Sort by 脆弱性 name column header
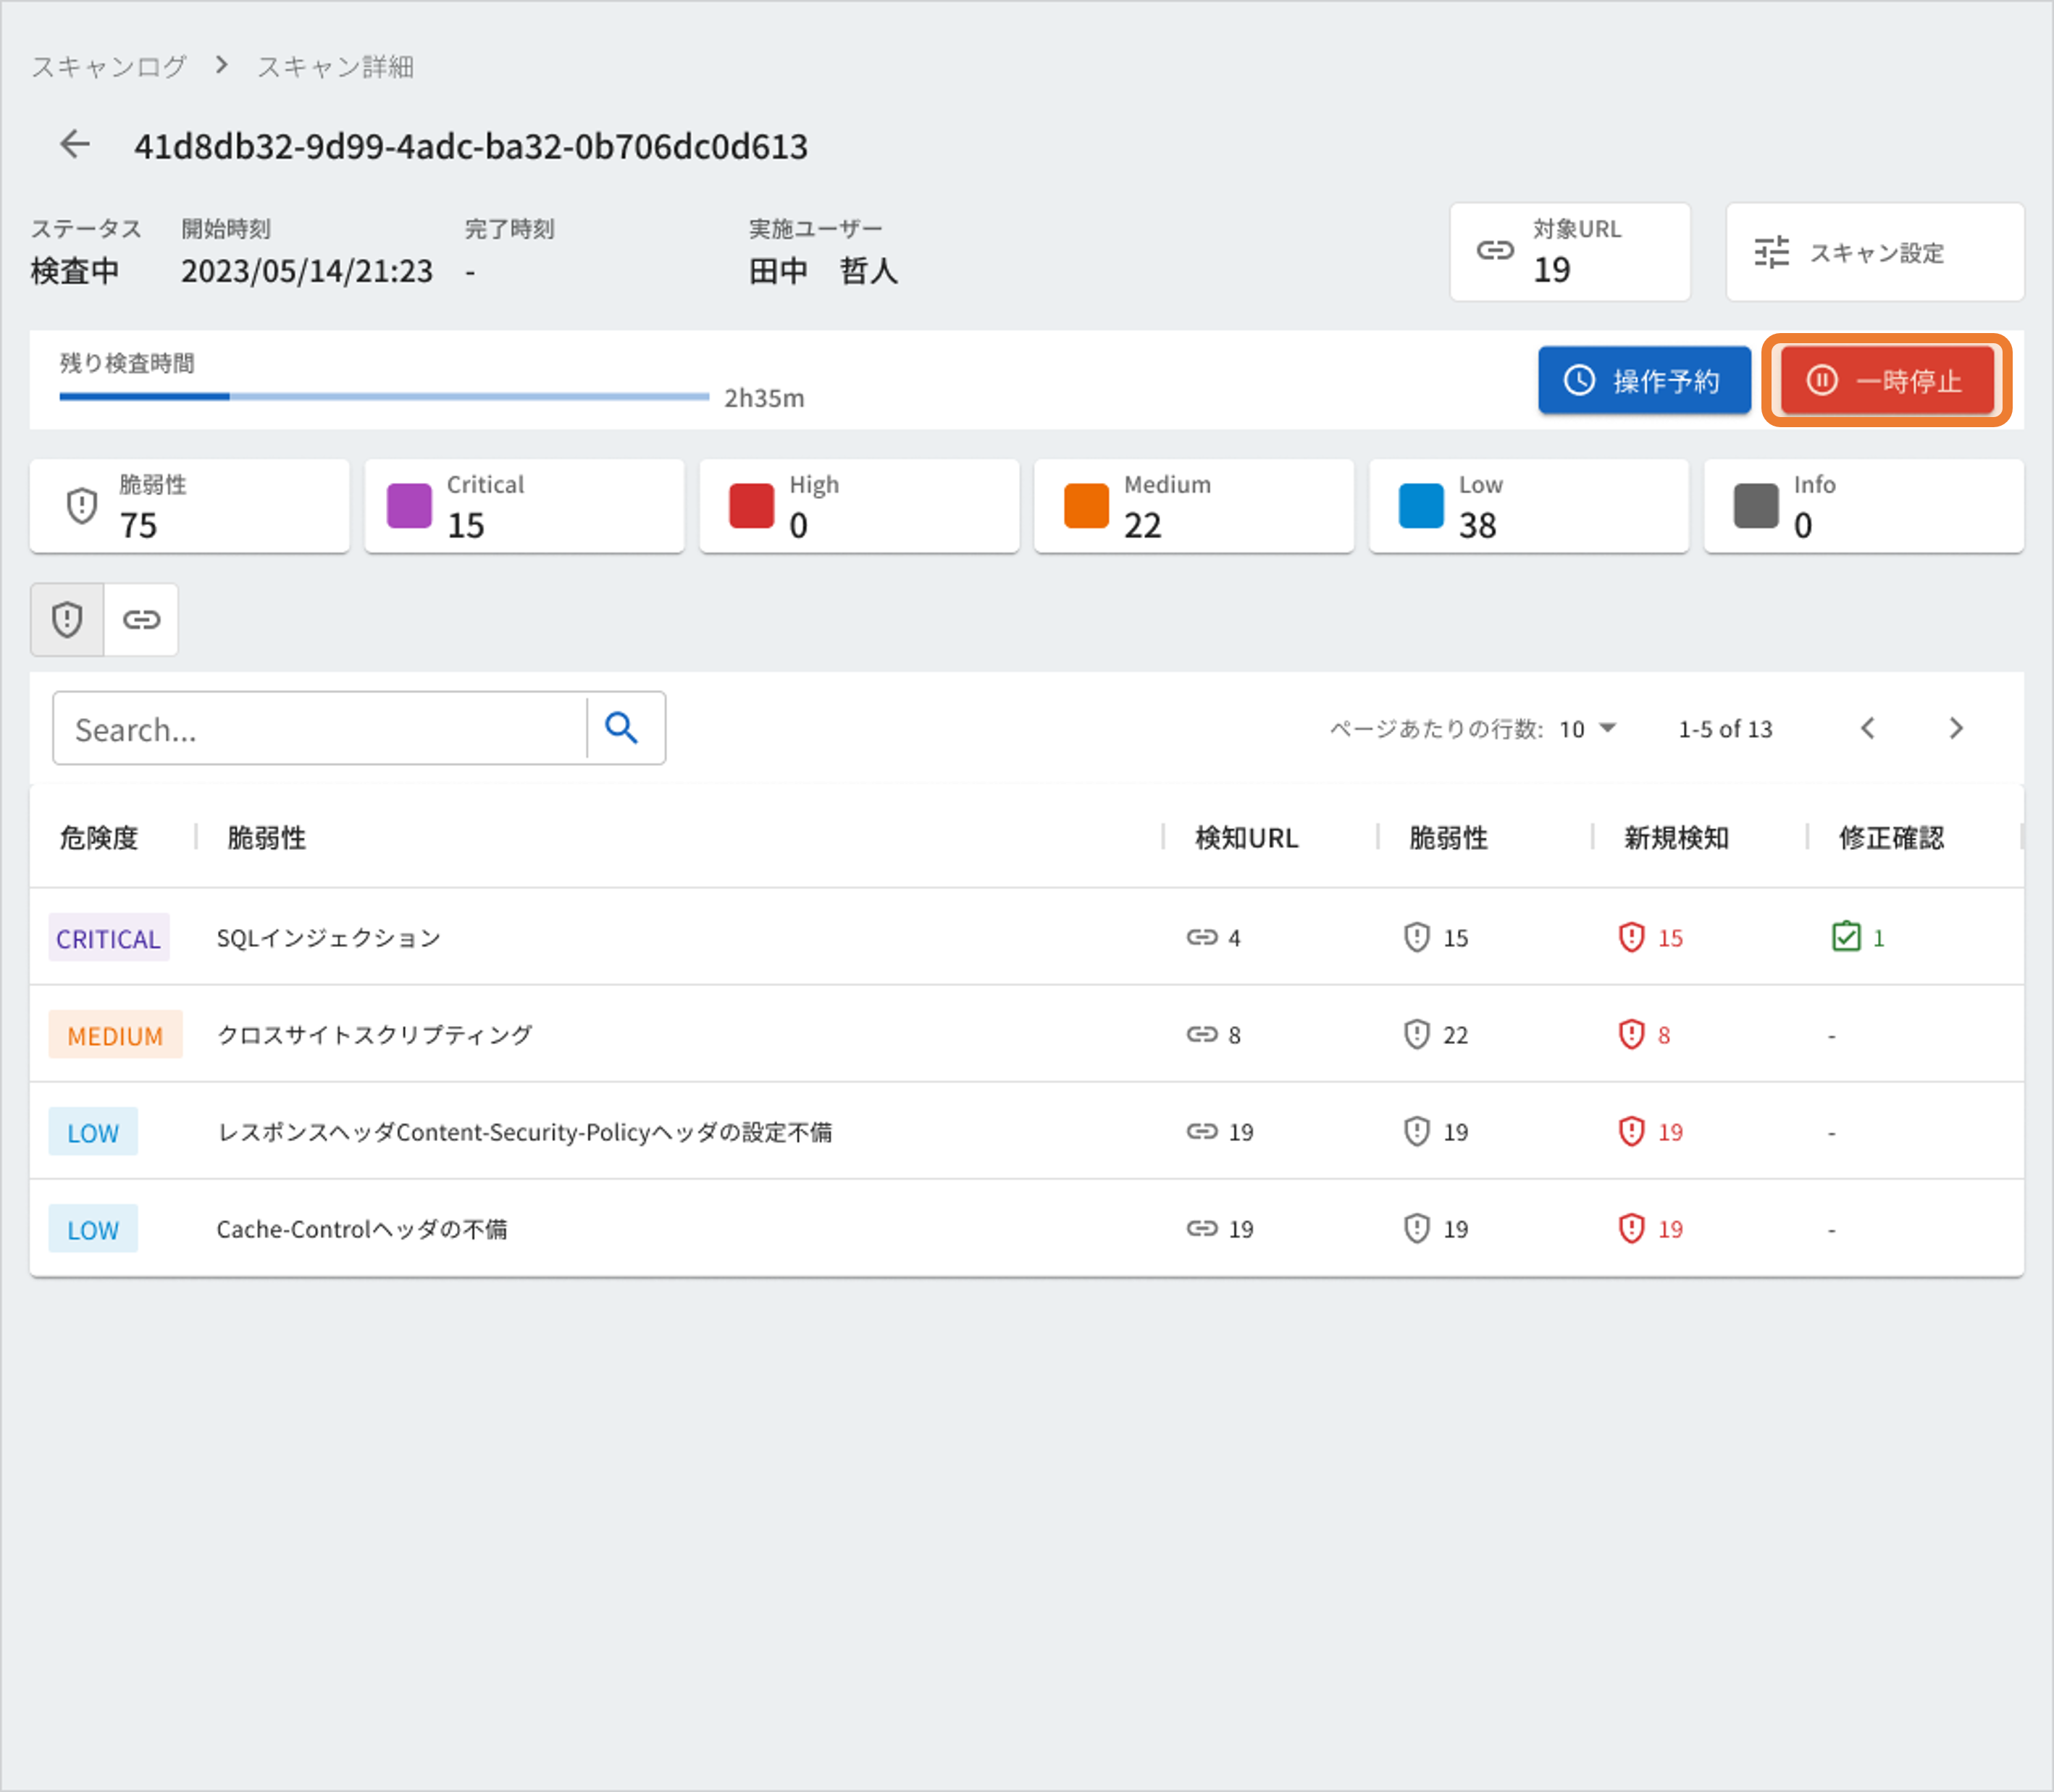Screen dimensions: 2054x1792 click(266, 838)
